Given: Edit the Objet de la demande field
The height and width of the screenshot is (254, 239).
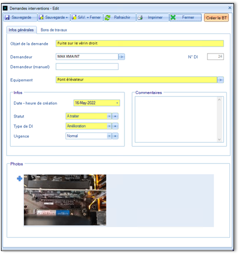Looking at the screenshot, I should click(139, 43).
